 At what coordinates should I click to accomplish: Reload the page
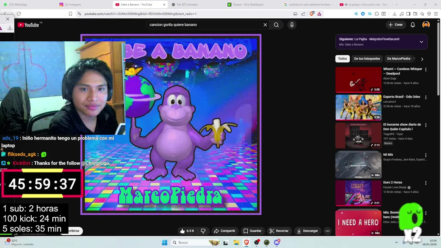click(19, 14)
